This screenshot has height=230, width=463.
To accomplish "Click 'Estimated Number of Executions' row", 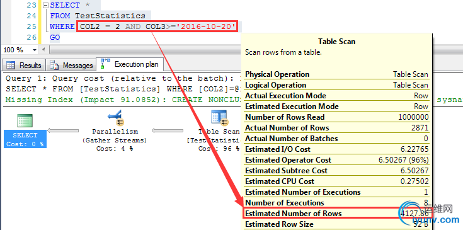I will 336,192.
